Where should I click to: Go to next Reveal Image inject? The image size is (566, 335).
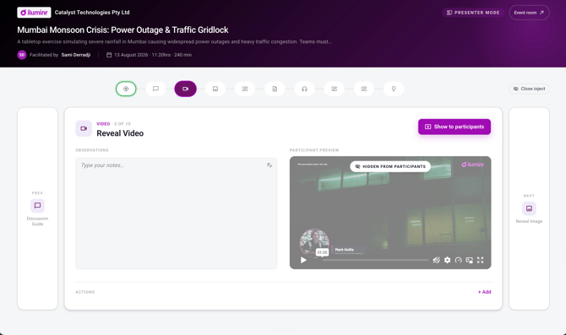[529, 208]
